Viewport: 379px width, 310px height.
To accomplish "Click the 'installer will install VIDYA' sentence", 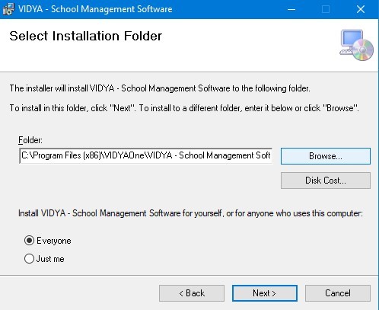I will [160, 88].
